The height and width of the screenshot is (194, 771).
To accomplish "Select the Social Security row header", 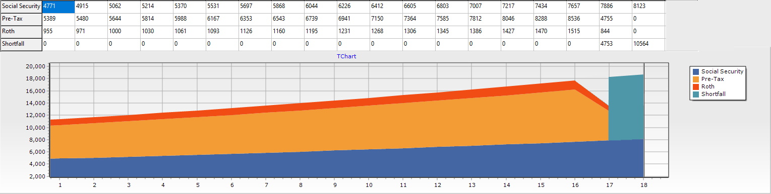I will click(21, 7).
